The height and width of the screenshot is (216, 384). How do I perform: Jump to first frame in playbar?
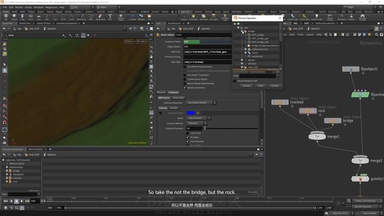pos(5,201)
